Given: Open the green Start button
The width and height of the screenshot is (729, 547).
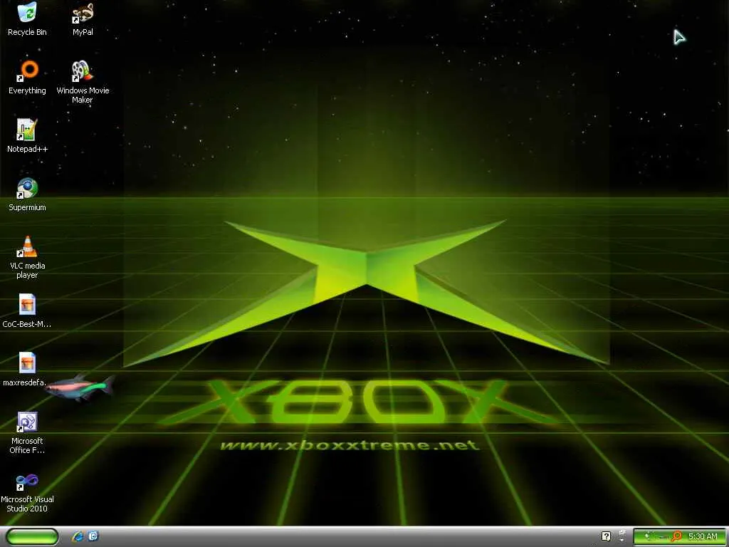Looking at the screenshot, I should tap(32, 536).
